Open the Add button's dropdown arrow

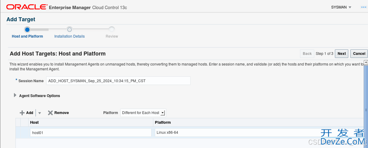39,113
